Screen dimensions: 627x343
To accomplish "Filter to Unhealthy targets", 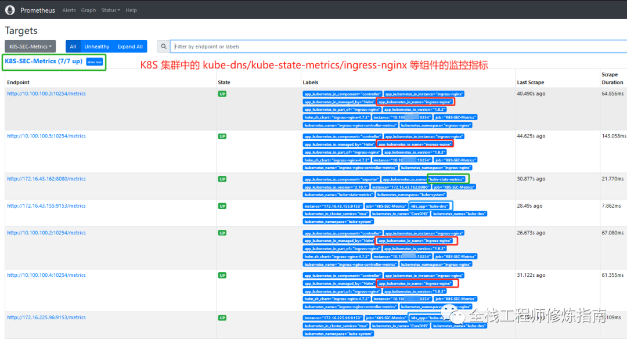I will (97, 46).
